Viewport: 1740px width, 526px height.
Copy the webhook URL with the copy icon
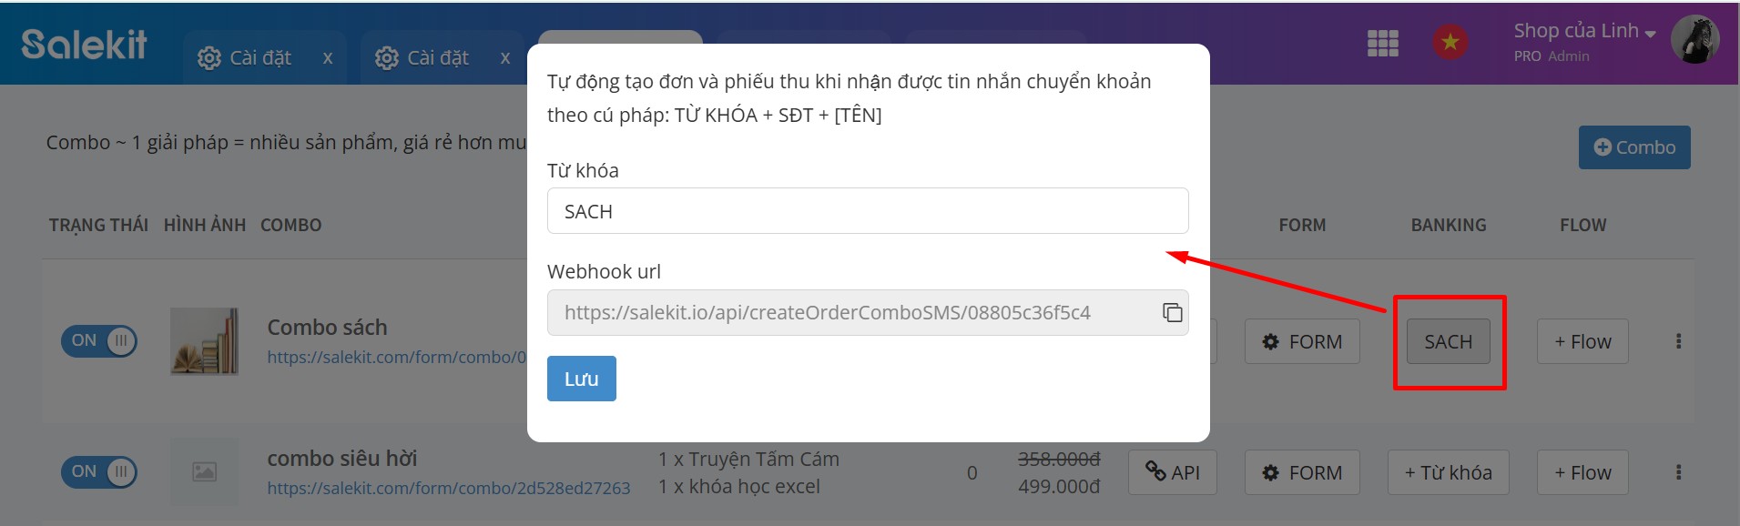pyautogui.click(x=1172, y=312)
